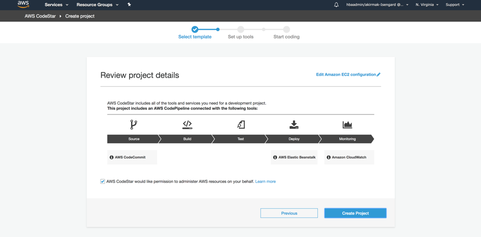This screenshot has height=237, width=481.
Task: Open the Learn more link
Action: pyautogui.click(x=265, y=181)
